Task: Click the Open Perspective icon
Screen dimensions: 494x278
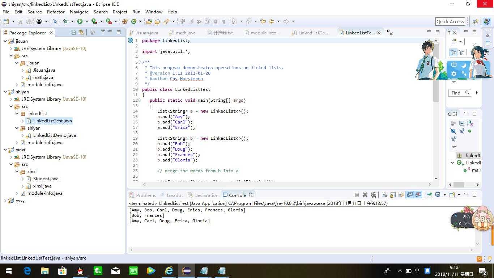Action: pos(475,21)
